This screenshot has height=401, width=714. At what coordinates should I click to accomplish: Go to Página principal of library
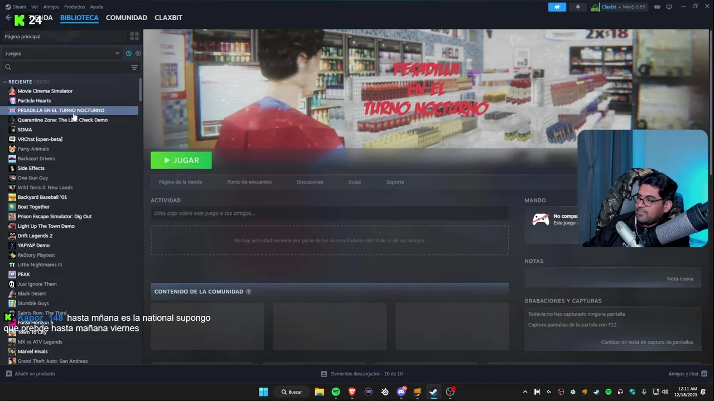(x=63, y=36)
